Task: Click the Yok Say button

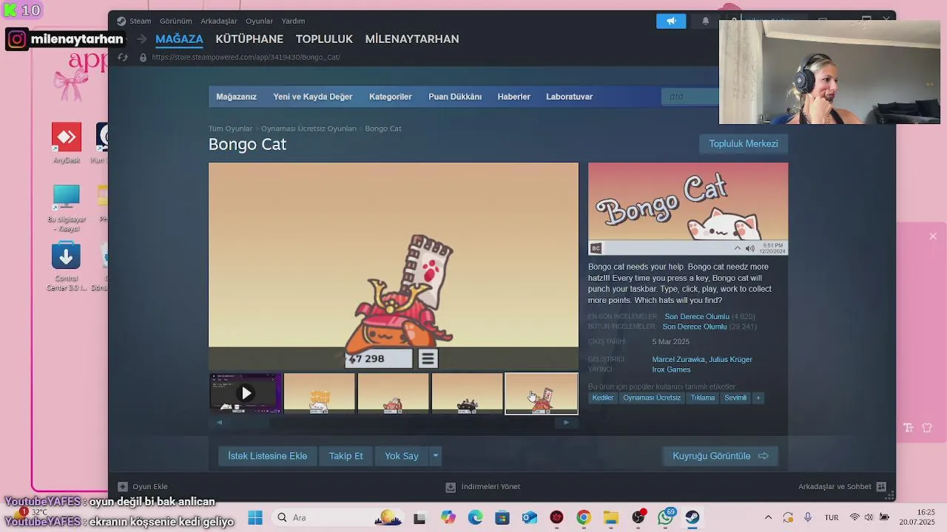Action: [402, 456]
